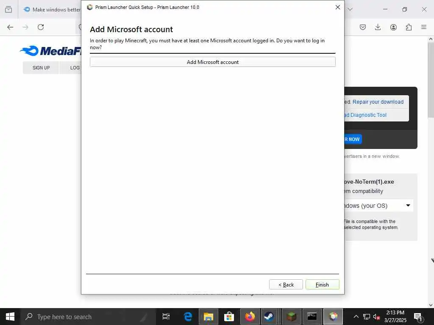Open Microsoft Edge from taskbar

tap(188, 317)
